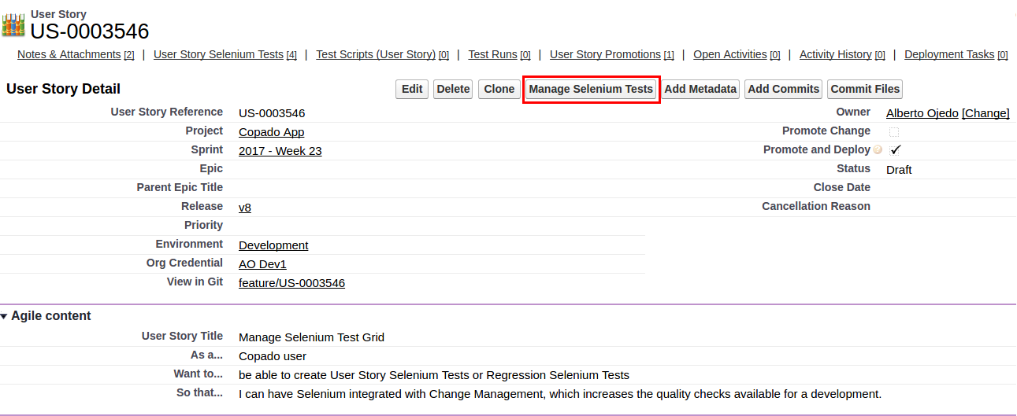Jump to User Story Selenium Tests list
Screen dimensions: 1017x416
pos(218,54)
